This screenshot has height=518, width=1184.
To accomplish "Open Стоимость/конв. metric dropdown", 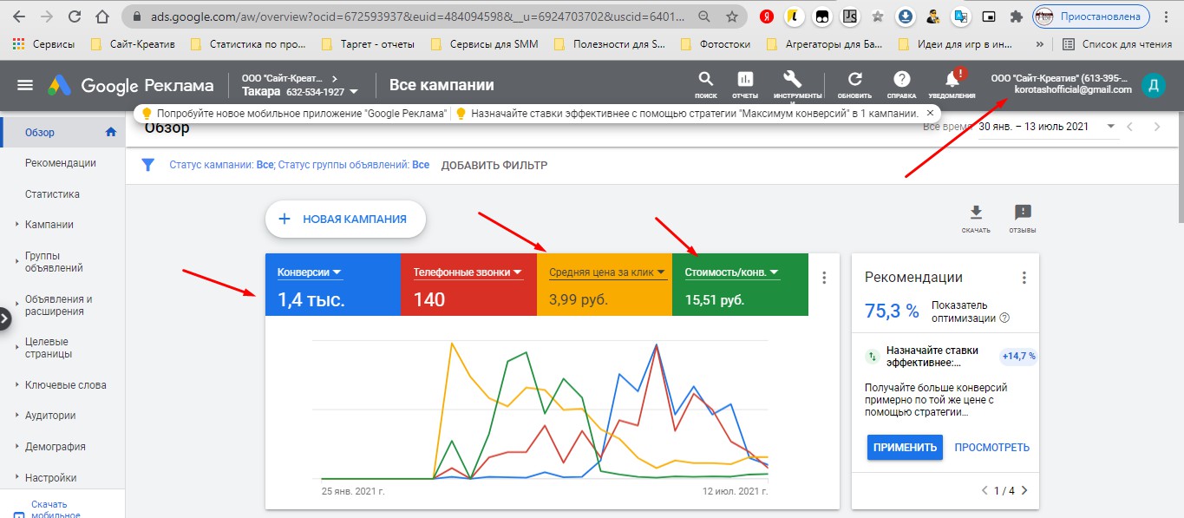I will tap(731, 272).
